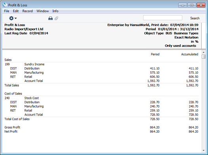Image resolution: width=208 pixels, height=155 pixels.
Task: Click the Cost of Sales section heading
Action: click(x=13, y=94)
